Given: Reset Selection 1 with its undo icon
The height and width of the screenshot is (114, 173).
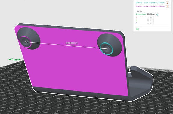Looking at the screenshot, I should pos(168,3).
